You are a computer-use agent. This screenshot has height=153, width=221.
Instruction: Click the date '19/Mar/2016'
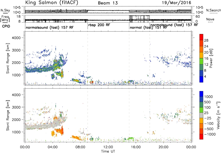pos(177,3)
